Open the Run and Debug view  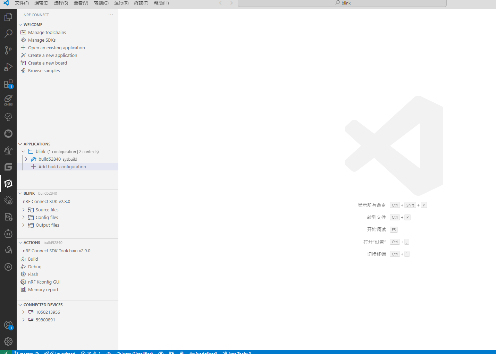[x=8, y=67]
